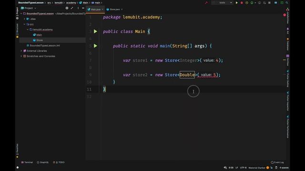Open the MAIN run configuration dropdown
Image resolution: width=305 pixels, height=171 pixels.
222,3
